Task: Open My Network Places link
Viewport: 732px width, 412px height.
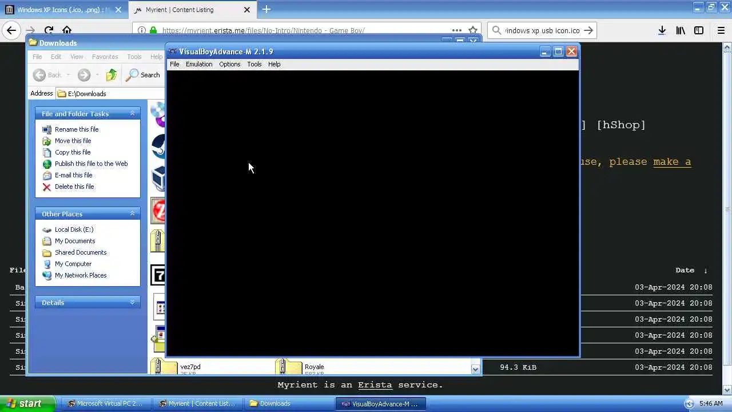Action: click(81, 275)
